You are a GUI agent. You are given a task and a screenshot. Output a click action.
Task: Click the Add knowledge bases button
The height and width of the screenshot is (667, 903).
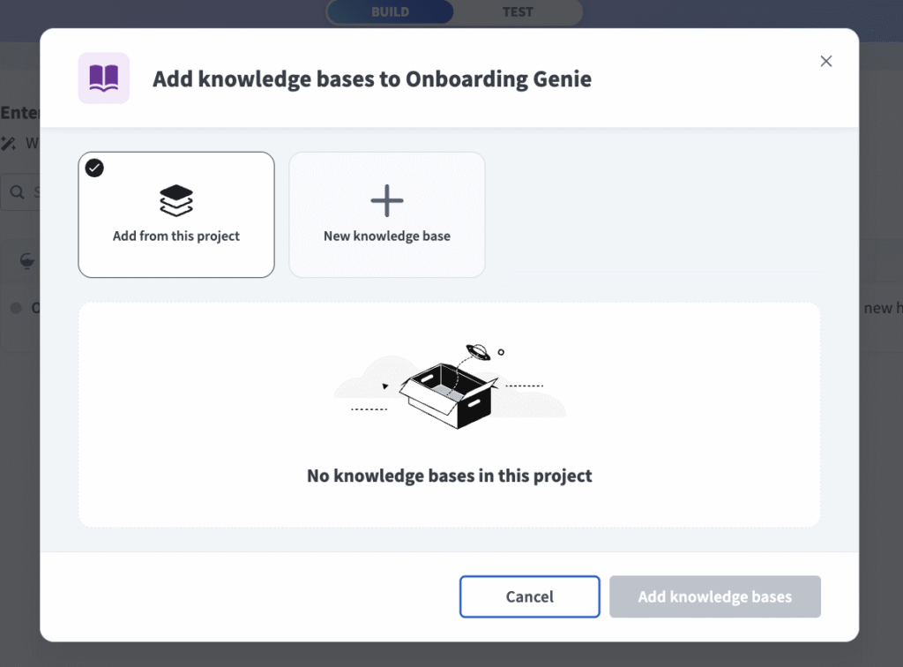(x=714, y=597)
